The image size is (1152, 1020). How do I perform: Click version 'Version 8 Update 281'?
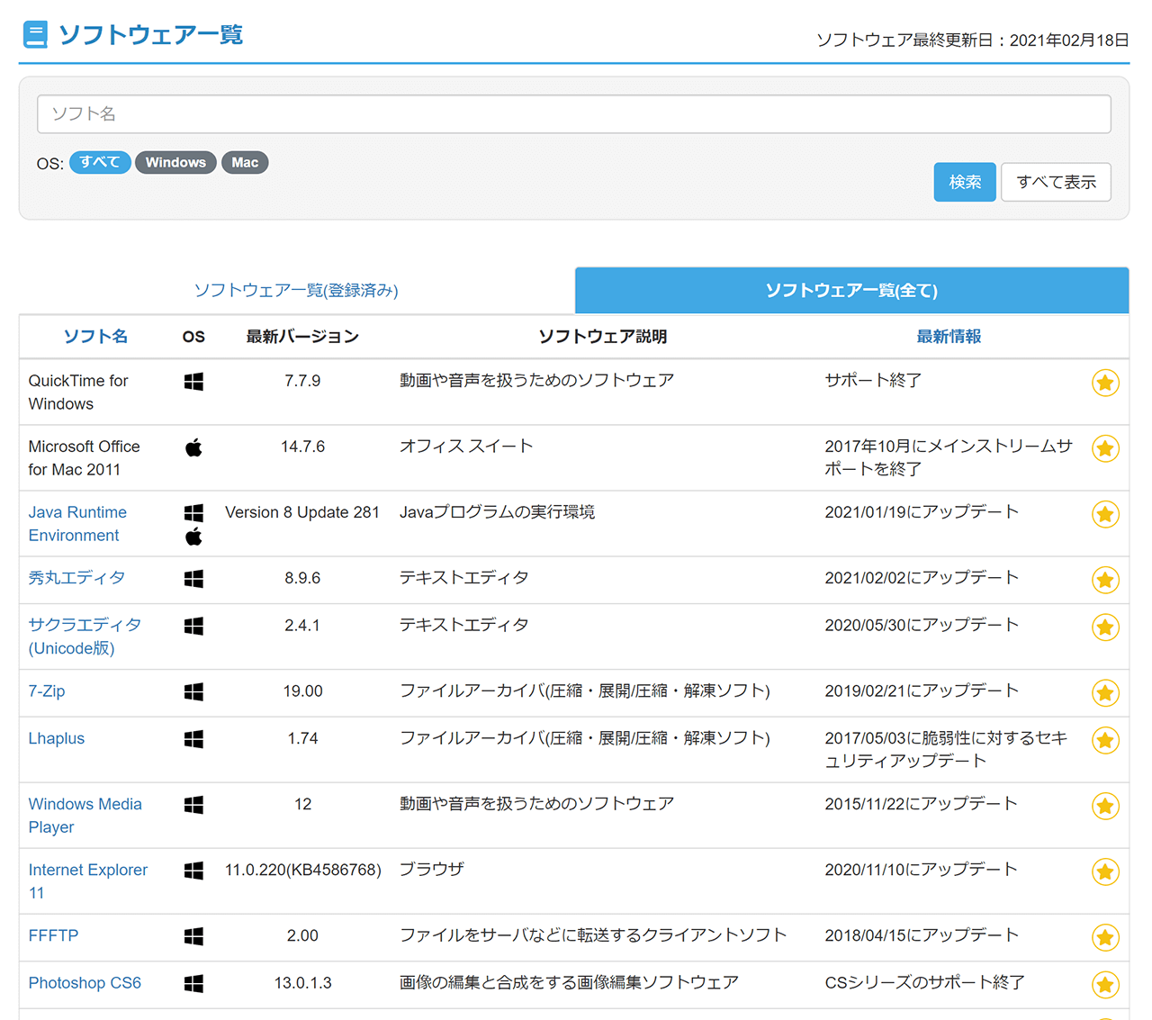pyautogui.click(x=302, y=512)
